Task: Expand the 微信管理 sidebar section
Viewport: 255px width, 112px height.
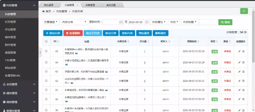Action: pyautogui.click(x=19, y=102)
